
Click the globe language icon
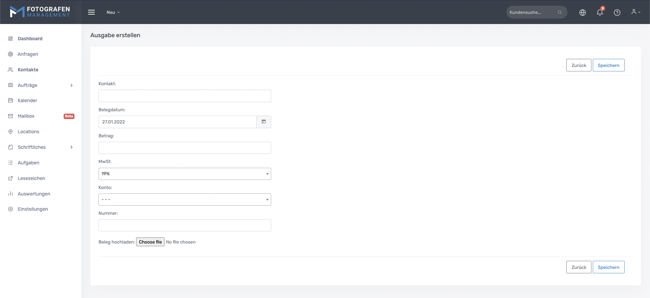click(x=582, y=13)
